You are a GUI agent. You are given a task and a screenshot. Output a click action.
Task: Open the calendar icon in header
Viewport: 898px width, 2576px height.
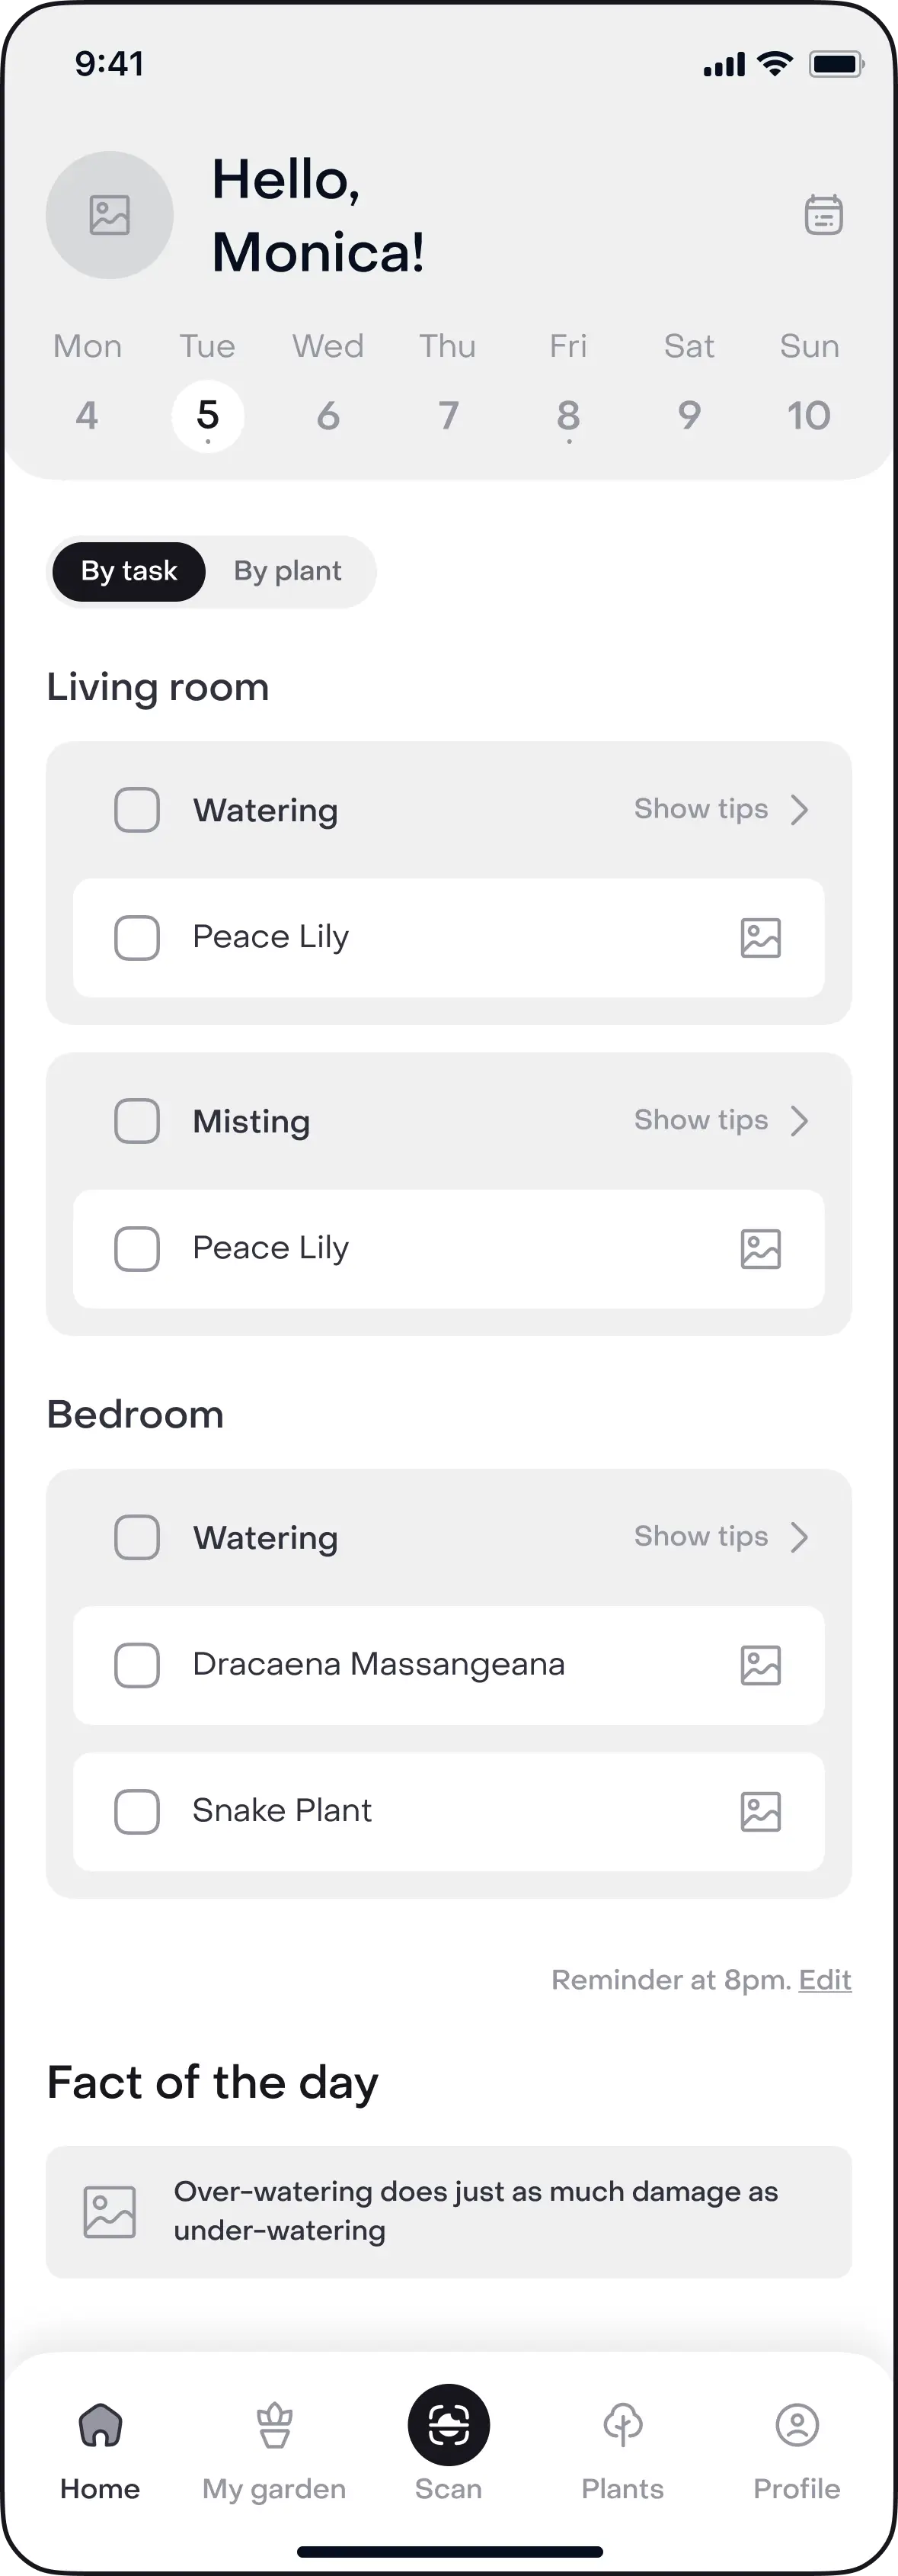(x=823, y=215)
